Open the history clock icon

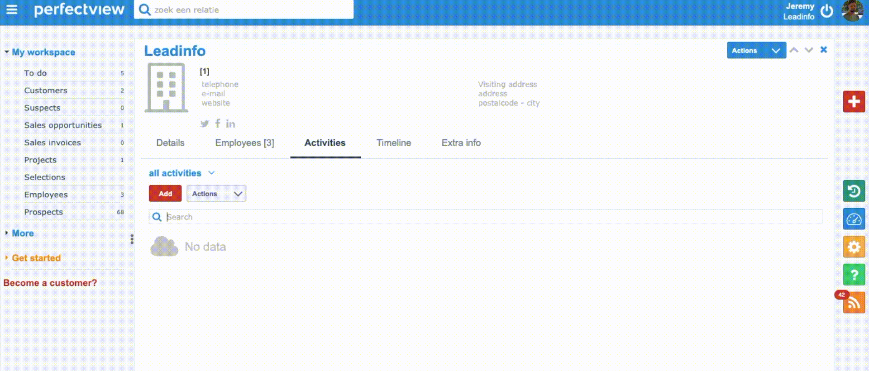(854, 191)
